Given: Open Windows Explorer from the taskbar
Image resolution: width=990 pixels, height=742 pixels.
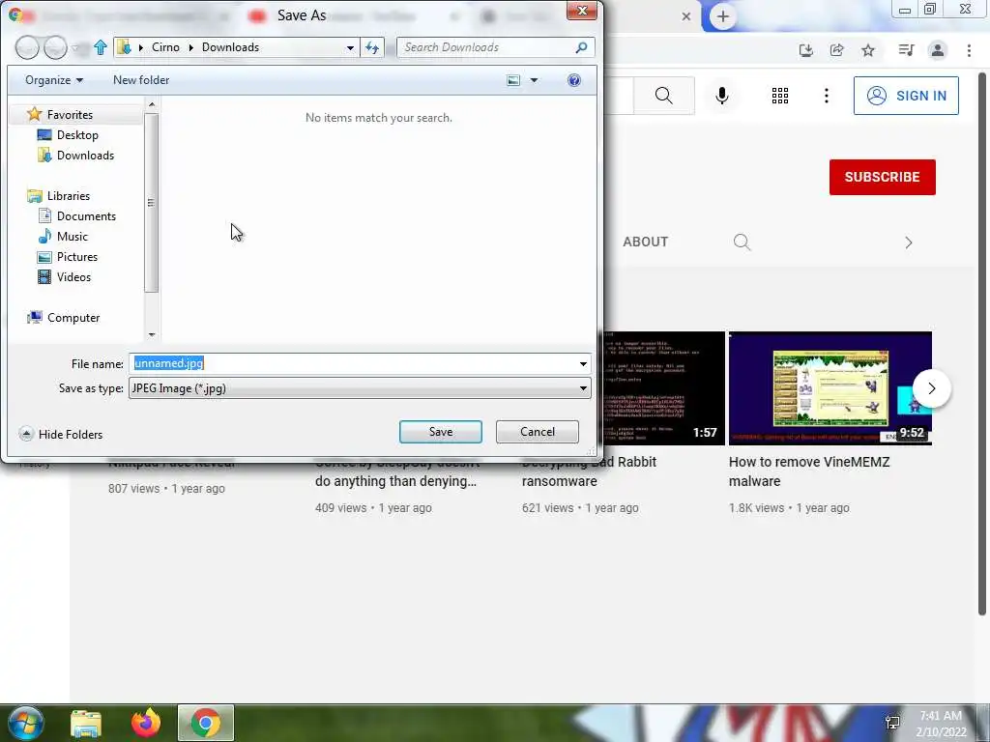Looking at the screenshot, I should [x=86, y=724].
